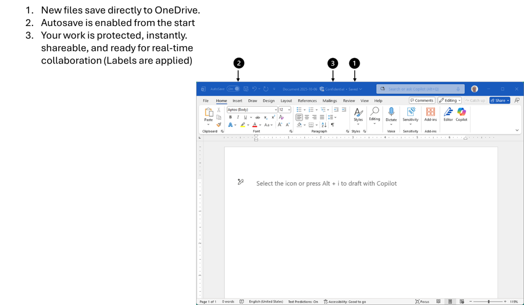Click the Share button

point(499,100)
